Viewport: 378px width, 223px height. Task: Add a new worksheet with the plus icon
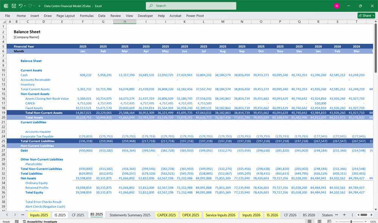click(344, 215)
